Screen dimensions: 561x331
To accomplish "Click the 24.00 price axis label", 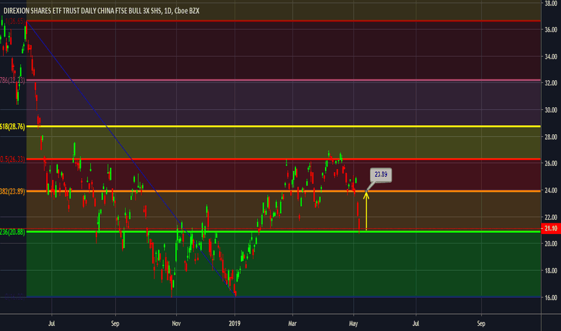I will tap(551, 190).
